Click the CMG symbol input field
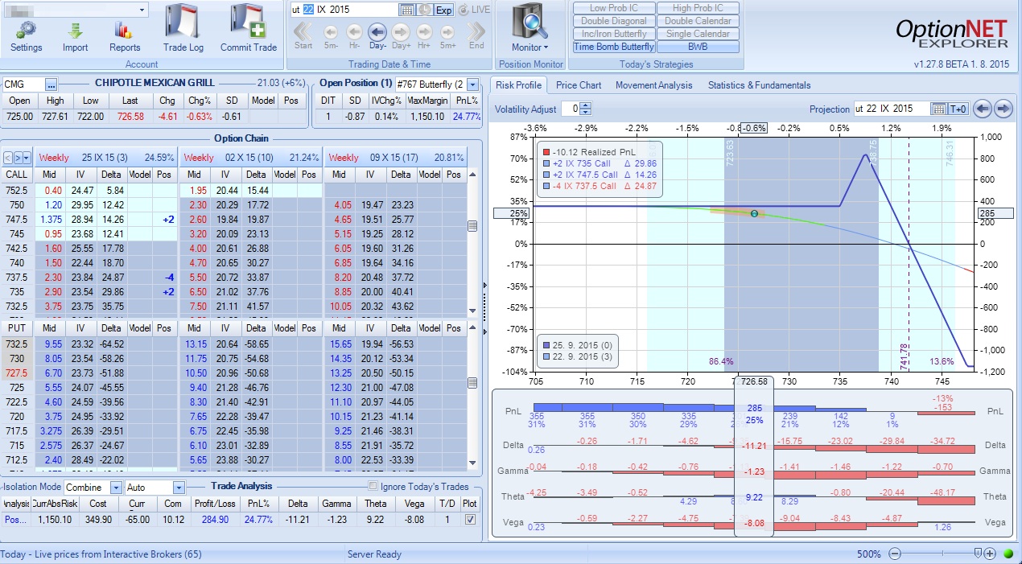 (x=23, y=84)
